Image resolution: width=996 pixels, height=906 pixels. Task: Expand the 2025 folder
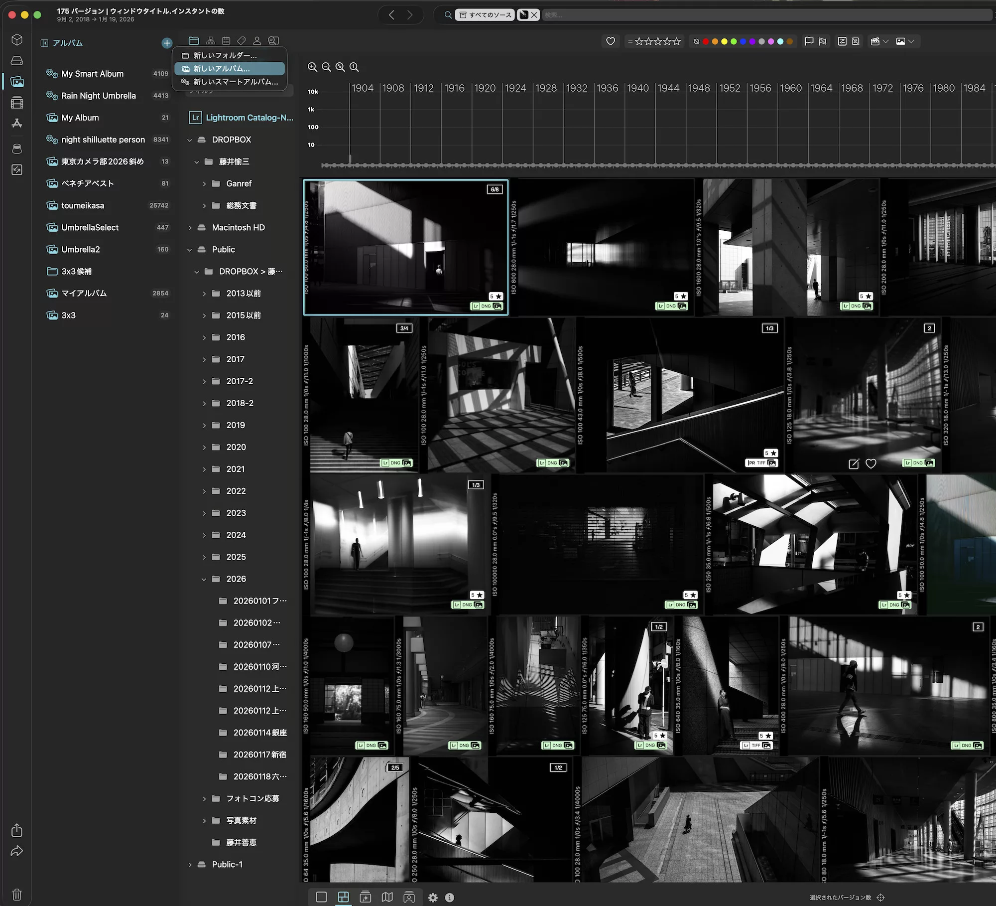click(204, 557)
